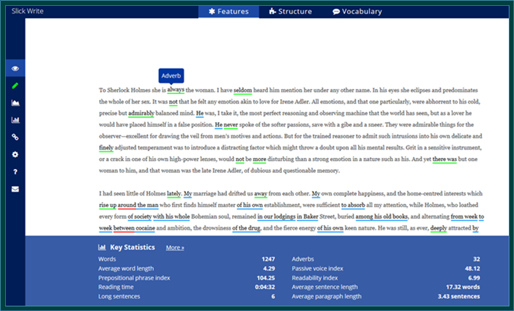Click the underlined phrase 'of society'
This screenshot has height=311, width=514.
pos(140,217)
